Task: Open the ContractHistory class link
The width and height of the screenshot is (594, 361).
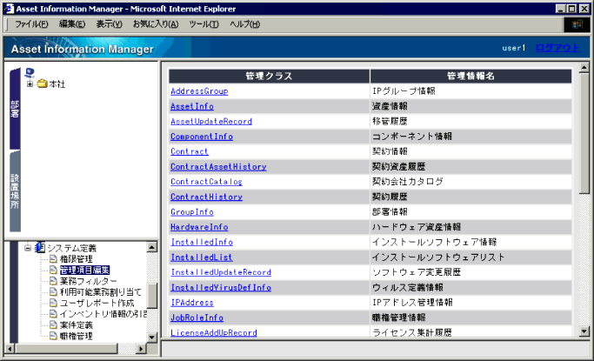Action: 206,197
